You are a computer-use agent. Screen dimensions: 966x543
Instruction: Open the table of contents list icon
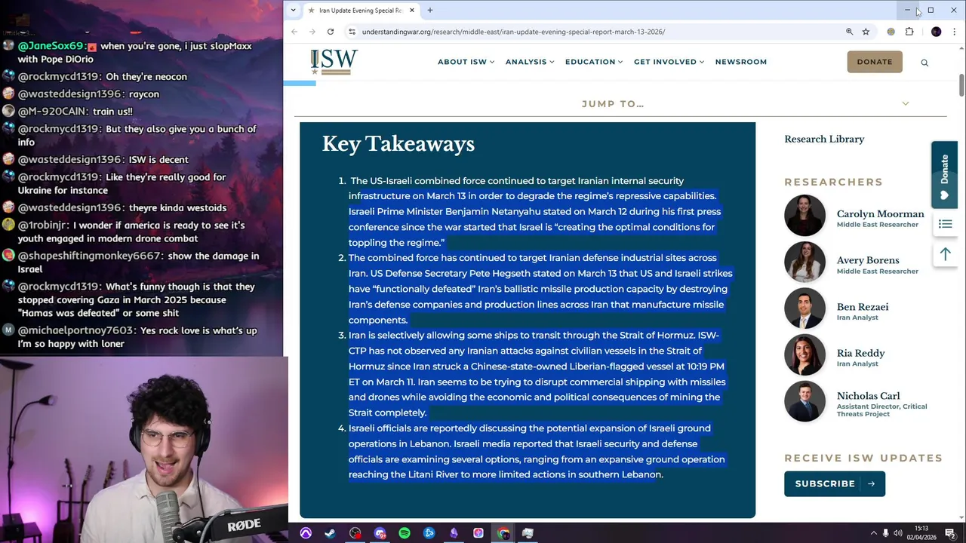coord(945,224)
